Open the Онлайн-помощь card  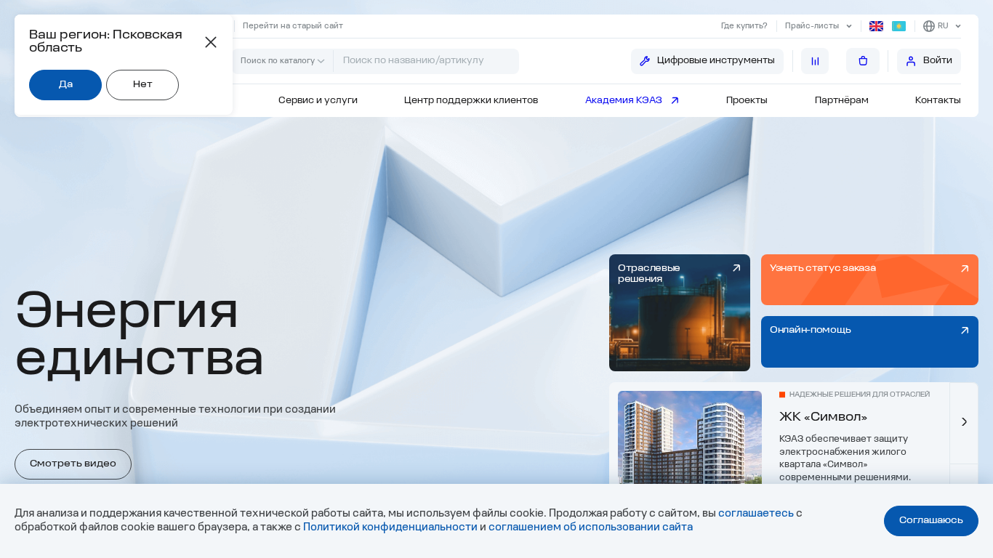[x=869, y=341]
